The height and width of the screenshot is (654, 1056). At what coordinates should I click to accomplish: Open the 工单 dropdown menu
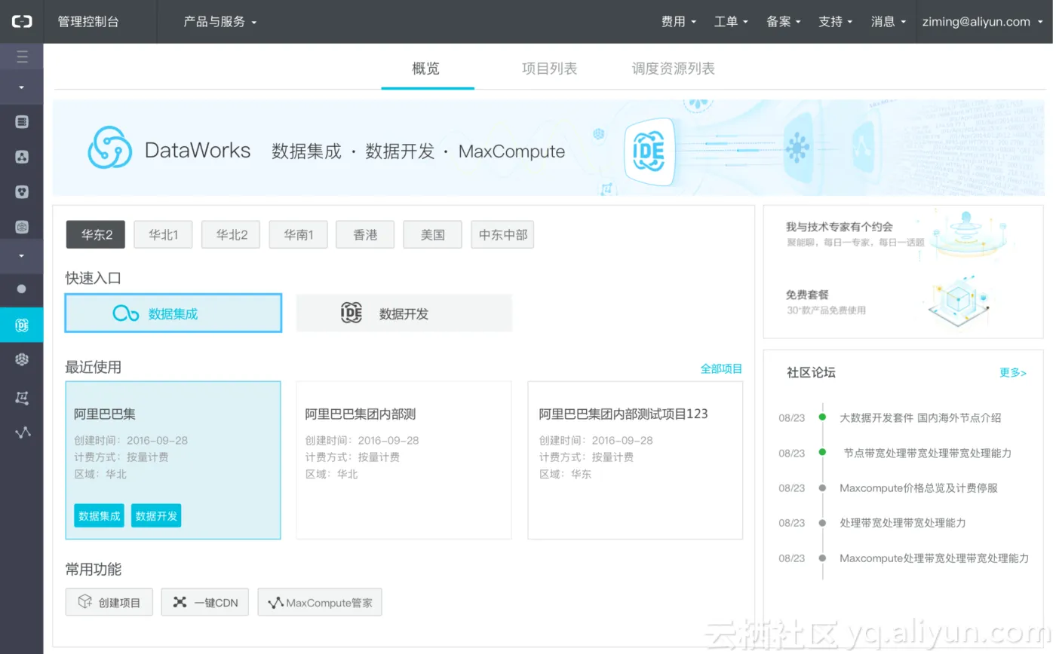coord(731,22)
